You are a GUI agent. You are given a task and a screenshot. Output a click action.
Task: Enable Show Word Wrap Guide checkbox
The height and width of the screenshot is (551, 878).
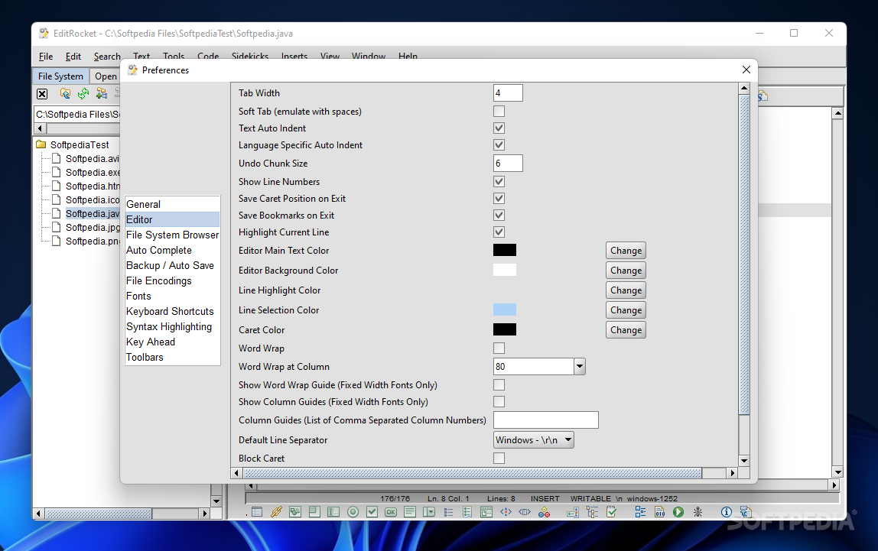499,385
